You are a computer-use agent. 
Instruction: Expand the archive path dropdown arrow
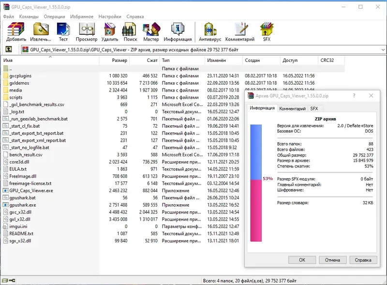pos(383,50)
